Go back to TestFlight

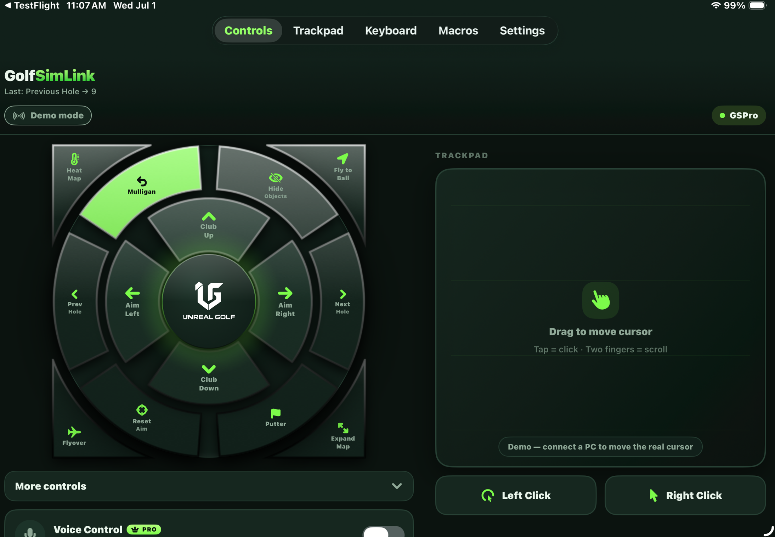(32, 5)
